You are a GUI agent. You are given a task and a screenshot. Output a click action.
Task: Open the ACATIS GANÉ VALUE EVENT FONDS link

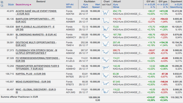tap(36, 12)
